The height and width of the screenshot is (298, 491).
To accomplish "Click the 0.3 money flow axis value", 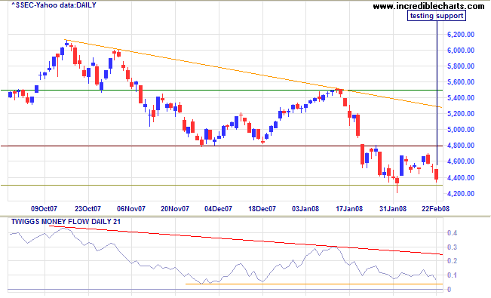I will 453,247.
